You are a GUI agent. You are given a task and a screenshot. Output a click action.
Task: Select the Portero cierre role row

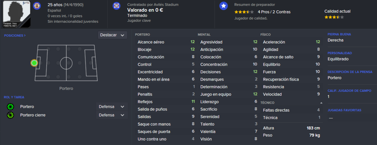(x=67, y=115)
